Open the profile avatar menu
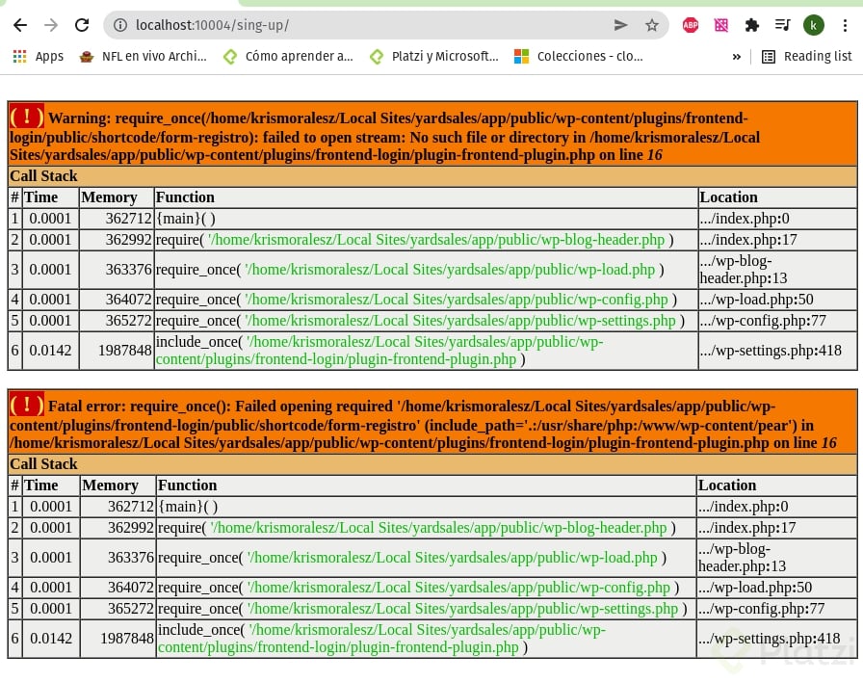The width and height of the screenshot is (863, 682). coord(814,25)
